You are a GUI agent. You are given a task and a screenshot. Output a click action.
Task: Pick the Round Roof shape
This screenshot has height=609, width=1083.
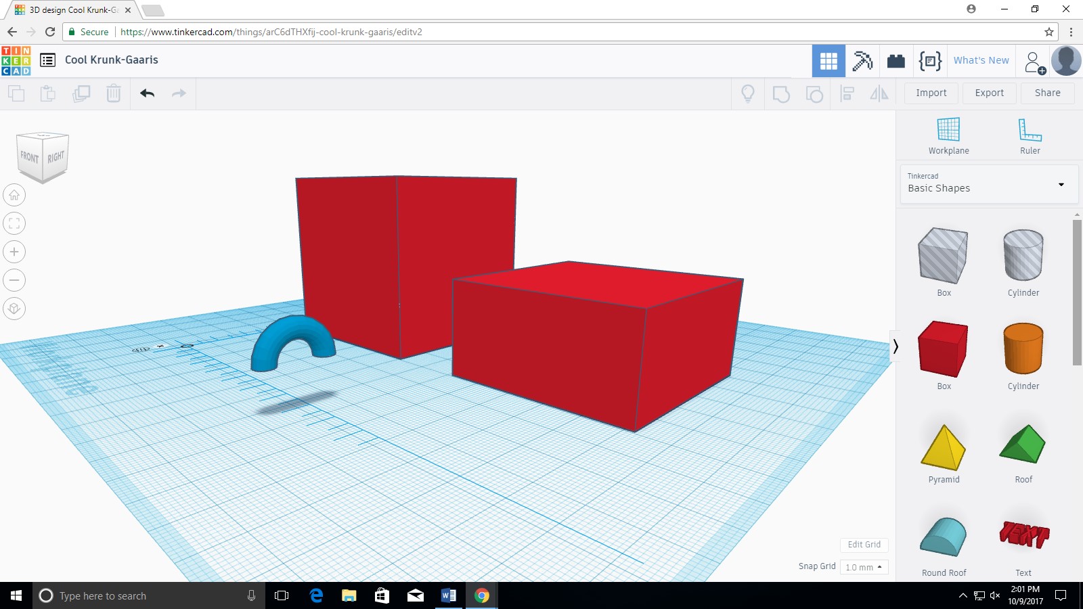click(944, 537)
